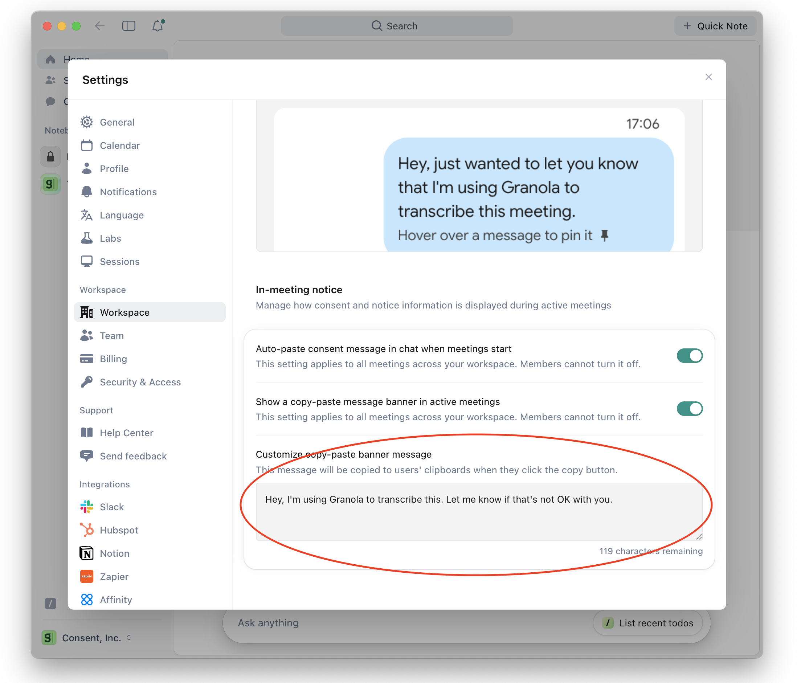
Task: Close the Settings dialog
Action: (x=708, y=77)
